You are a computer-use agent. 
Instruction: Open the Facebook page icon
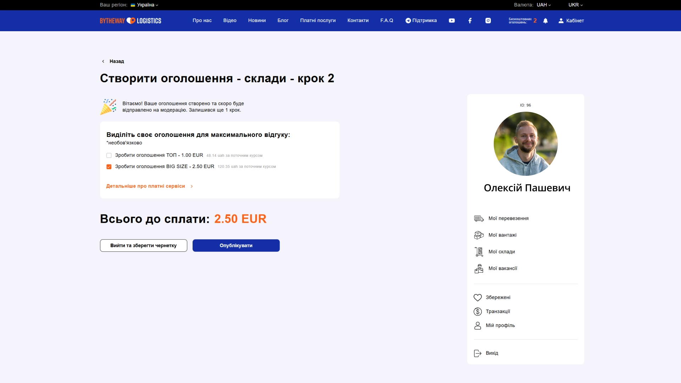click(470, 21)
